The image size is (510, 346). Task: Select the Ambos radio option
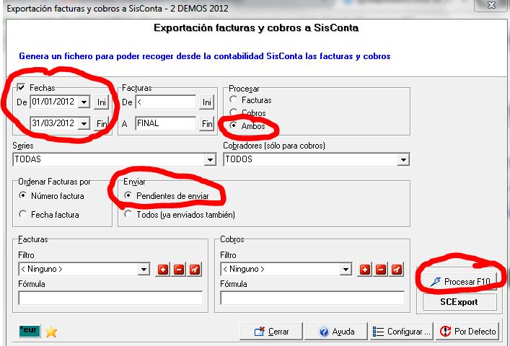pyautogui.click(x=233, y=125)
